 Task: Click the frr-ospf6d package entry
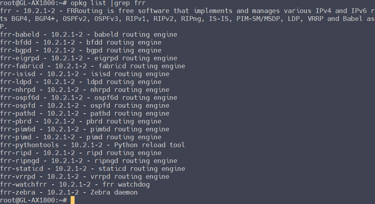click(x=88, y=98)
